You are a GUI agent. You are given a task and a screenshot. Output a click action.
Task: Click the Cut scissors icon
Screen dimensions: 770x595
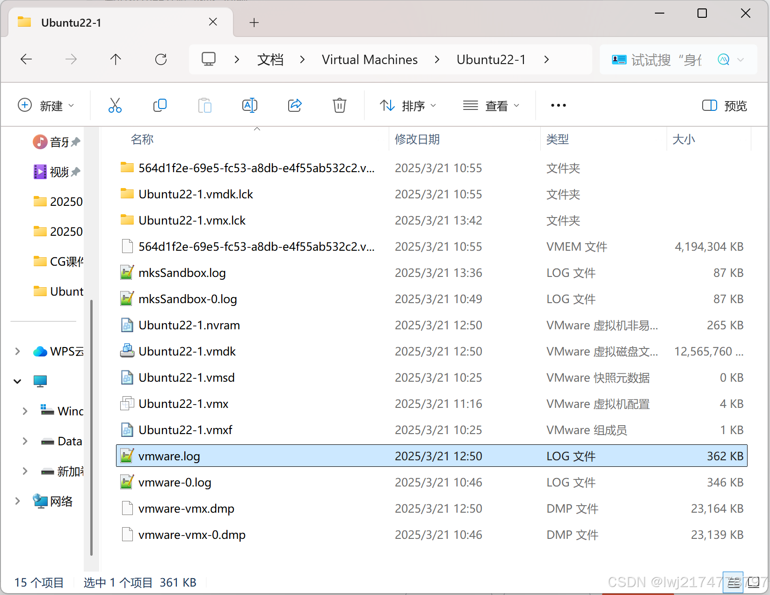[x=115, y=106]
